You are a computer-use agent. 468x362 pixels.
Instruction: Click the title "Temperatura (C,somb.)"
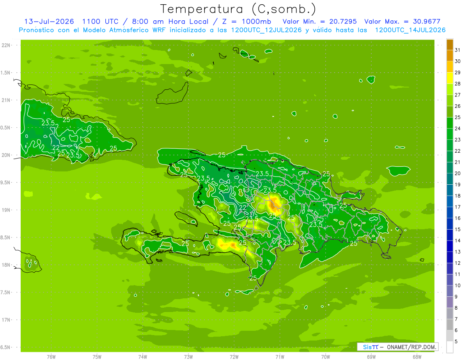tap(238, 9)
